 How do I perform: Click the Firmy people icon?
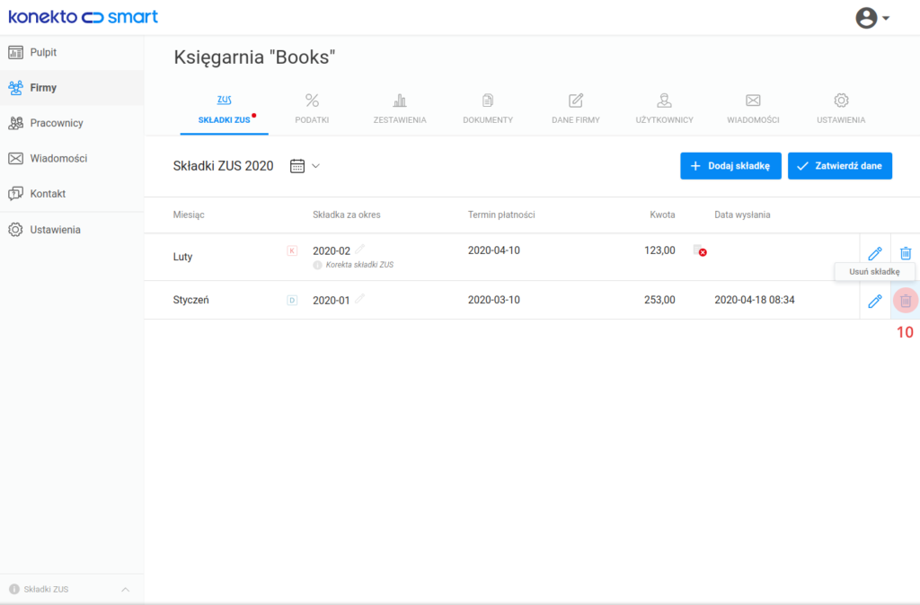(x=16, y=88)
